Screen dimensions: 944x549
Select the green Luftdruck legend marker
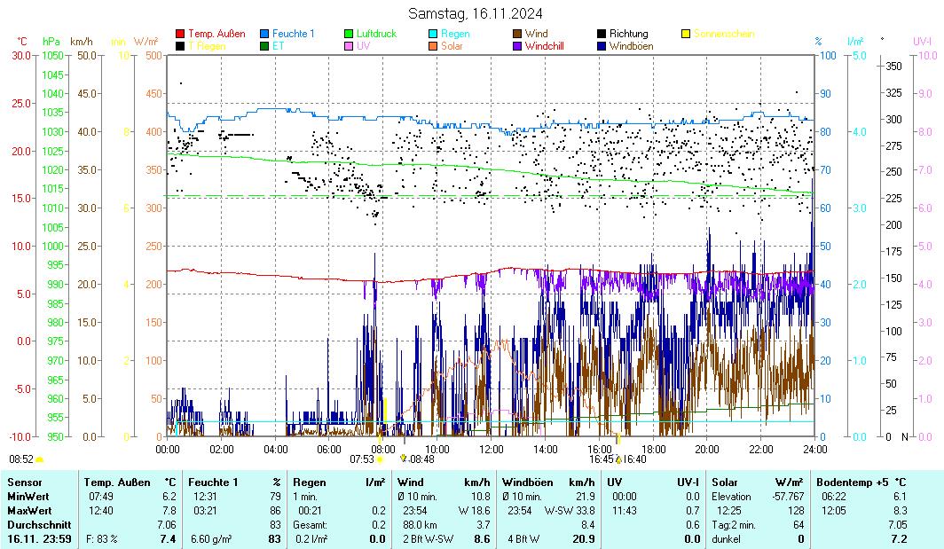pos(349,34)
